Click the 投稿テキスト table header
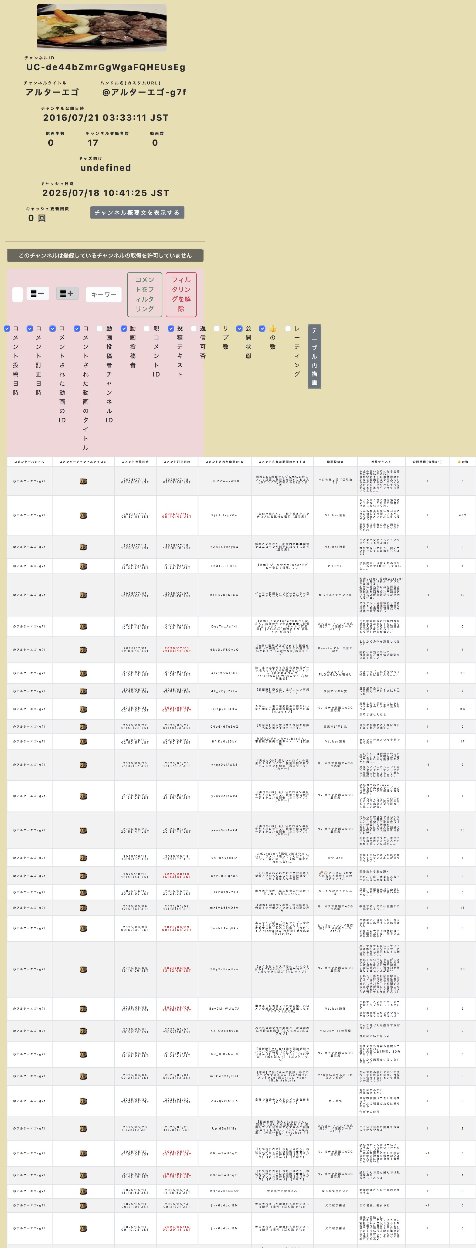The image size is (476, 1248). (381, 462)
